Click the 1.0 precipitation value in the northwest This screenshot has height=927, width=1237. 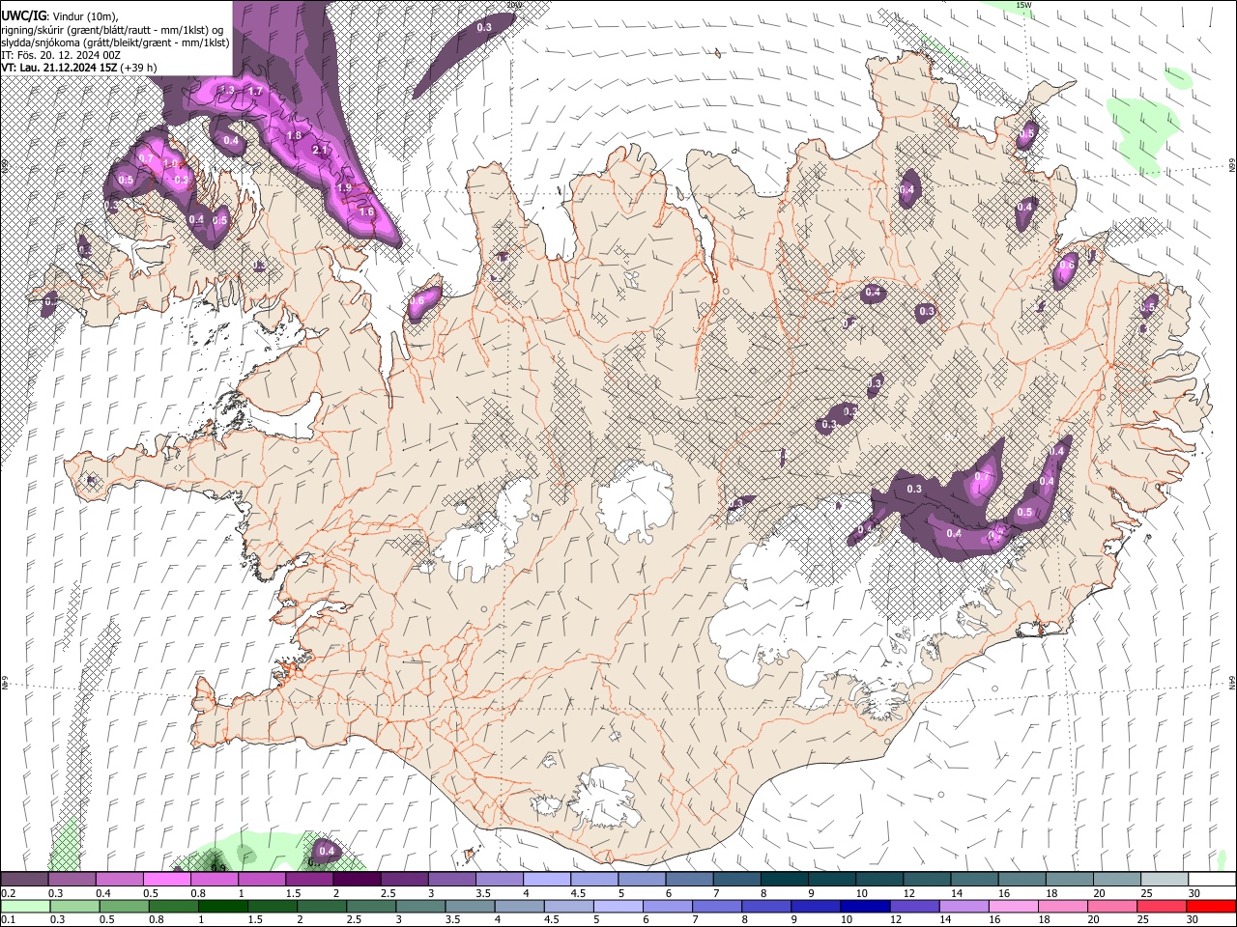[171, 164]
